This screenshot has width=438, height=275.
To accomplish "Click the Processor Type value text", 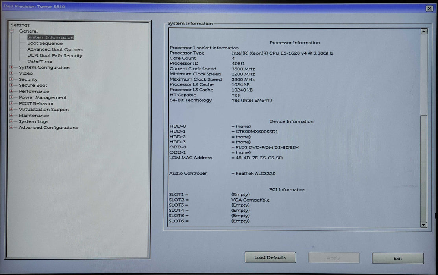I will tap(283, 53).
